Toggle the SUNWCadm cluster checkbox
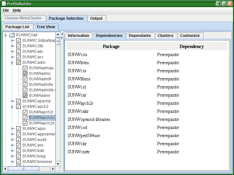The height and width of the screenshot is (175, 234). (19, 63)
